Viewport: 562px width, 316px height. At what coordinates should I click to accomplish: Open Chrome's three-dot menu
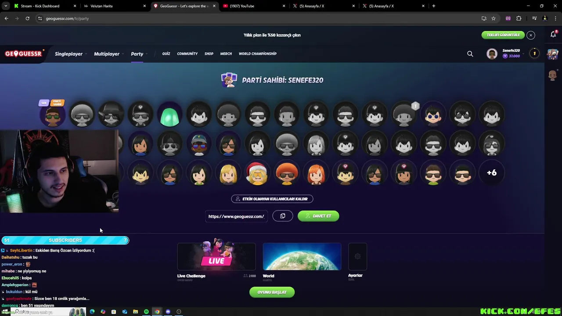point(556,18)
